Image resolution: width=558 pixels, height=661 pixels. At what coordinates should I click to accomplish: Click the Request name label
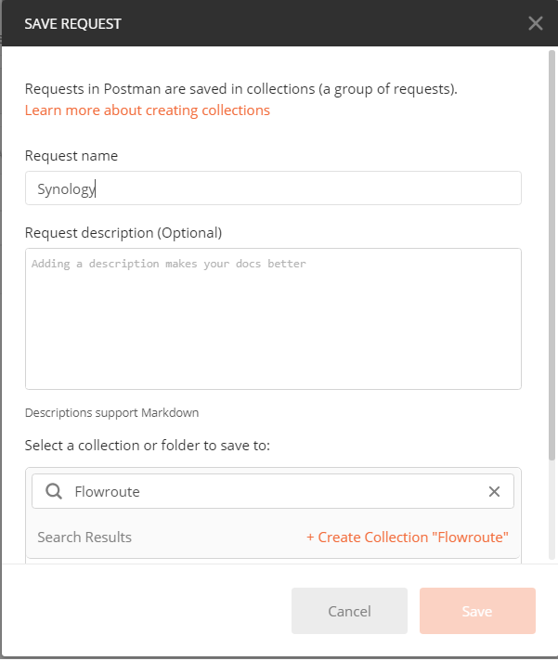[x=71, y=156]
